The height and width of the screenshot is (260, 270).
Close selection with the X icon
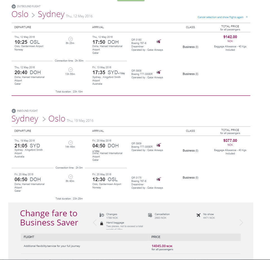(247, 17)
